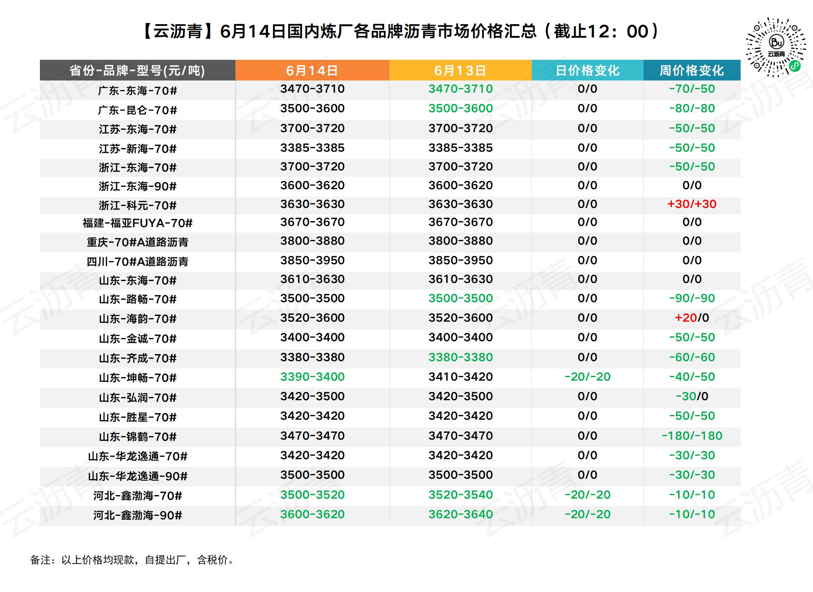Select the 山东-弘润-70# row label
Viewport: 813px width, 592px height.
coord(137,398)
